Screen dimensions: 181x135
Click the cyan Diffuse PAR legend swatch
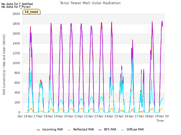pyautogui.click(x=123, y=130)
